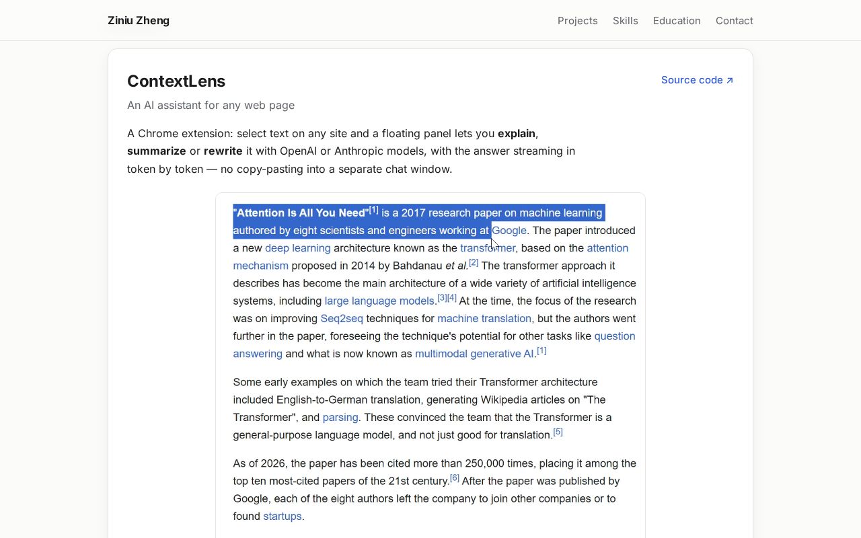
Task: Open the Seq2seq link
Action: (x=342, y=319)
